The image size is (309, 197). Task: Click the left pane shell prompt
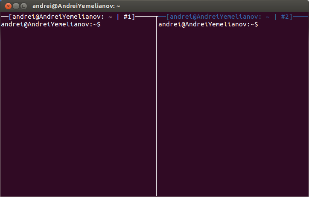point(51,25)
